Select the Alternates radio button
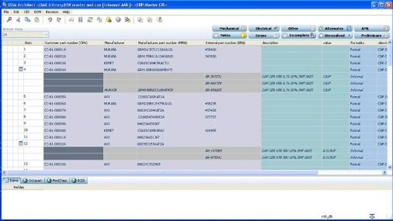The width and height of the screenshot is (393, 221). pyautogui.click(x=321, y=29)
